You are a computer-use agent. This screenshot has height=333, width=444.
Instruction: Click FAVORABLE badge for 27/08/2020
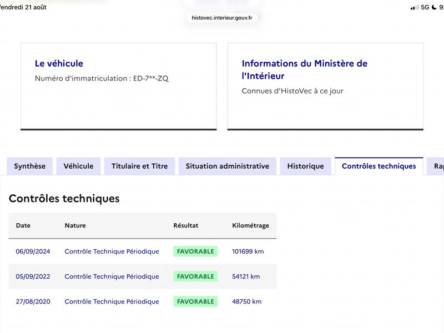[195, 301]
